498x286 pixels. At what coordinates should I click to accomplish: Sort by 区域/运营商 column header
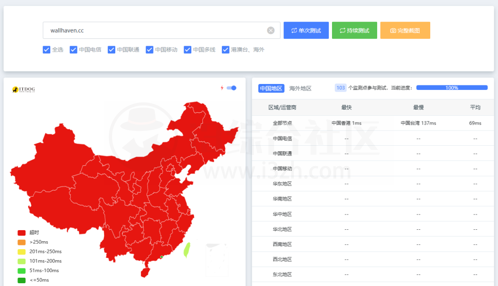pyautogui.click(x=282, y=107)
